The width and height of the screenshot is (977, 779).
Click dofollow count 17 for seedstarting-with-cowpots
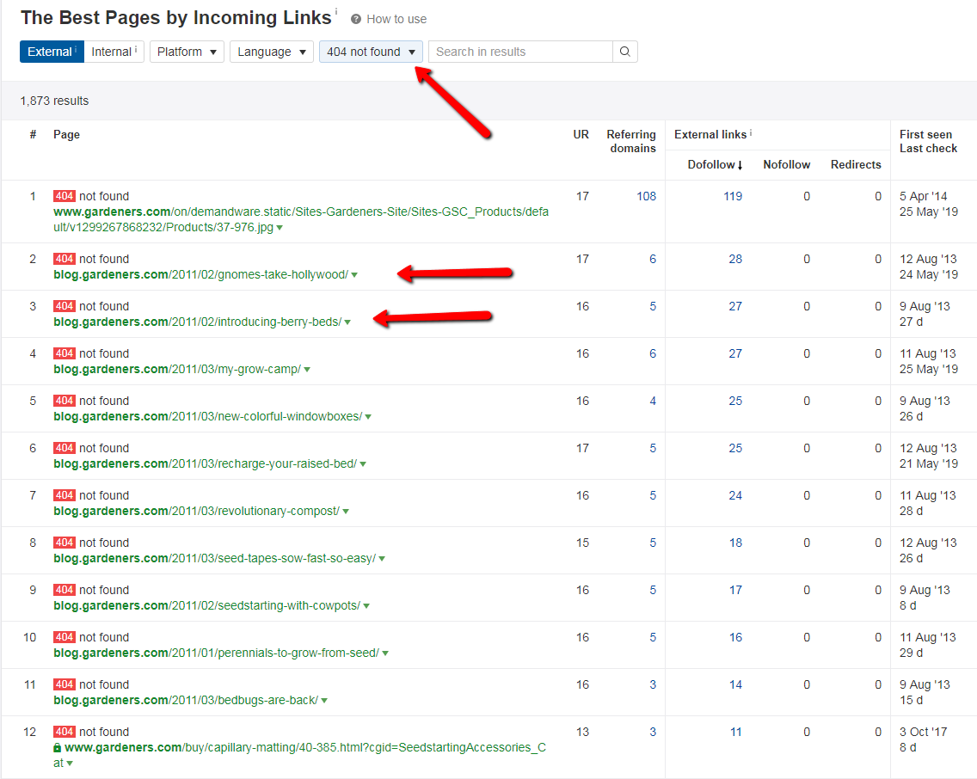point(735,591)
